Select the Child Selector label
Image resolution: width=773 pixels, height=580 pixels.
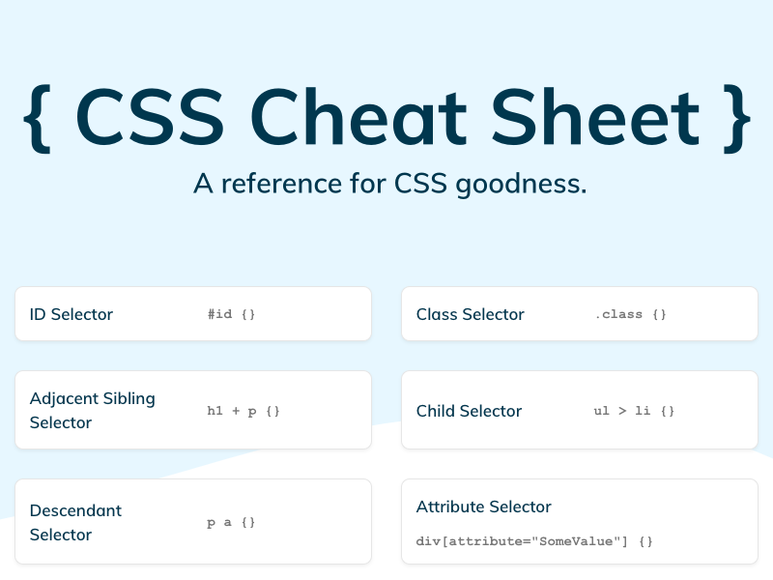click(469, 411)
